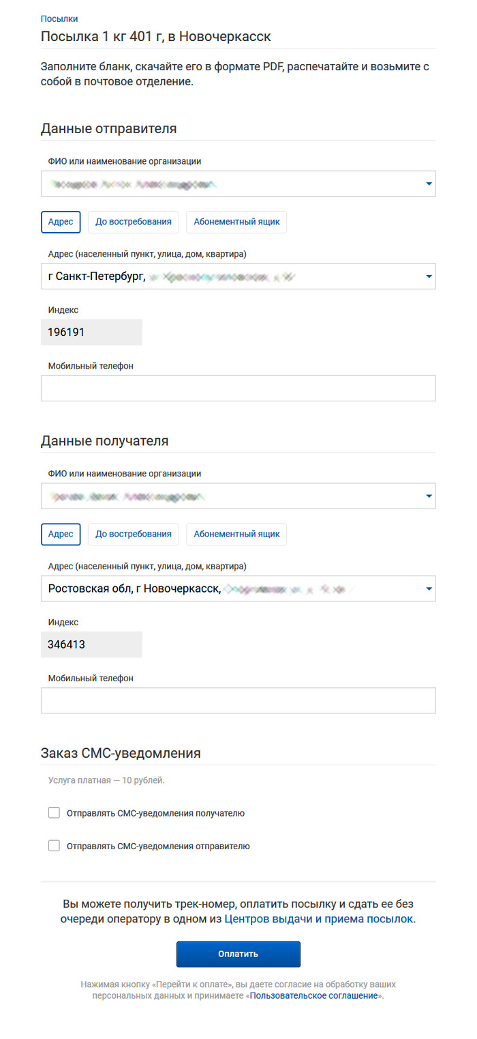Focus sender Мобильный телефон input
Viewport: 477px width, 1039px height.
pos(238,388)
